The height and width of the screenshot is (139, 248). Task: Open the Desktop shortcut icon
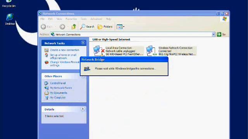click(10, 19)
